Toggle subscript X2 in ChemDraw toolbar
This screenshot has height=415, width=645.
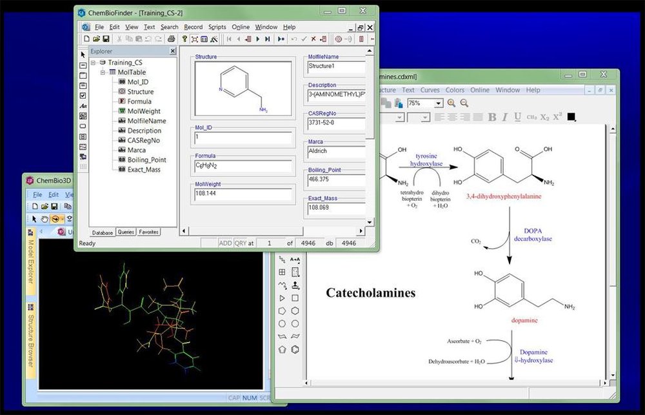(x=544, y=117)
